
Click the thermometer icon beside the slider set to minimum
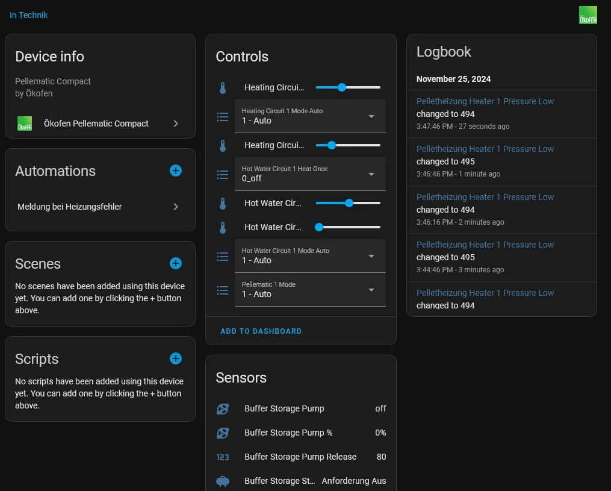point(223,227)
